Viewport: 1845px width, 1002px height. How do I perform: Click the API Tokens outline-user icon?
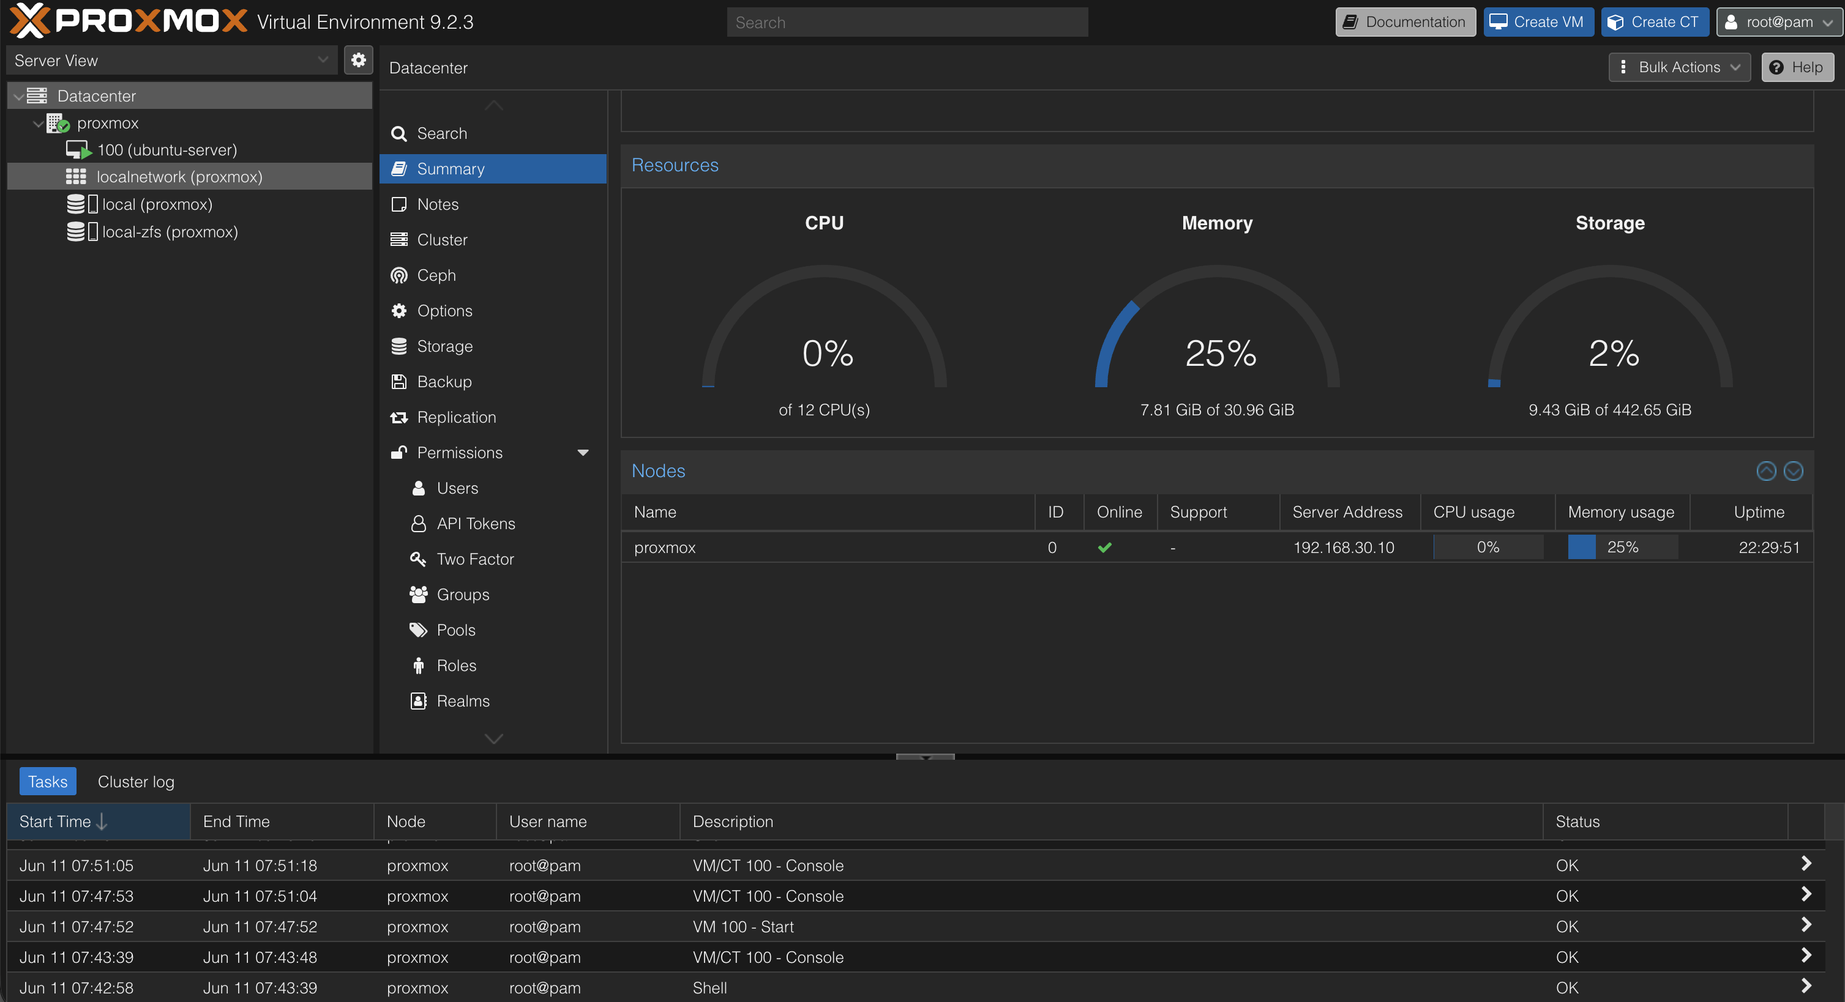coord(418,524)
